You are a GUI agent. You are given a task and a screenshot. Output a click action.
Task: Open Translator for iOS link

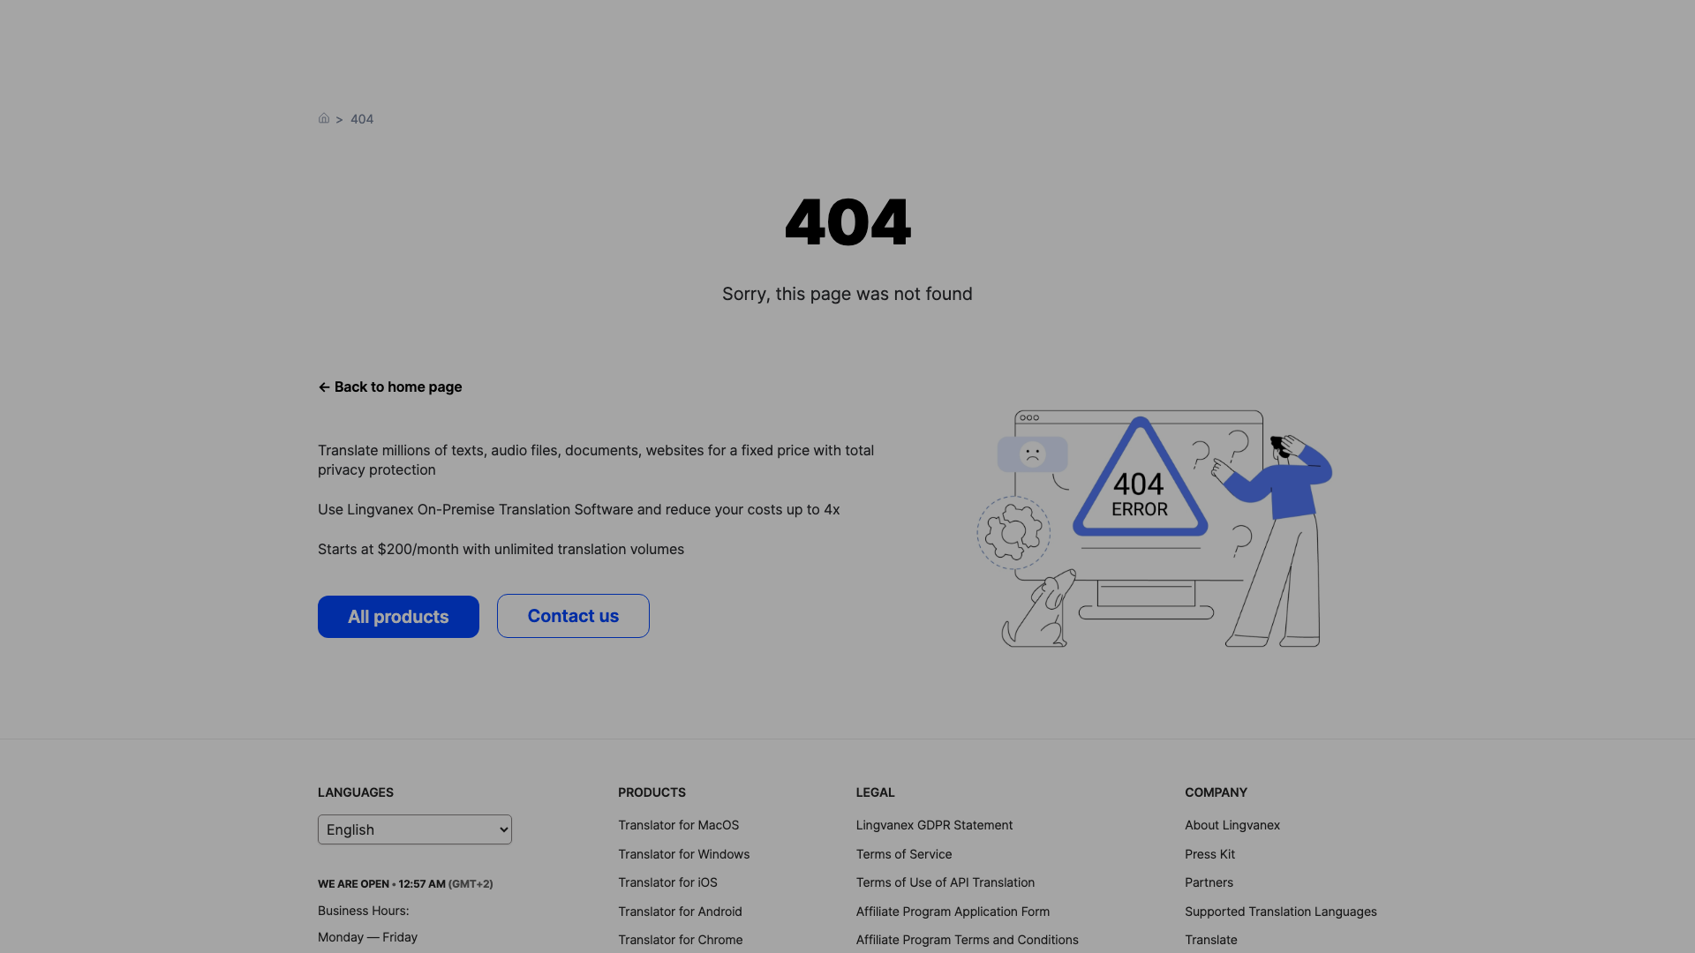[667, 882]
